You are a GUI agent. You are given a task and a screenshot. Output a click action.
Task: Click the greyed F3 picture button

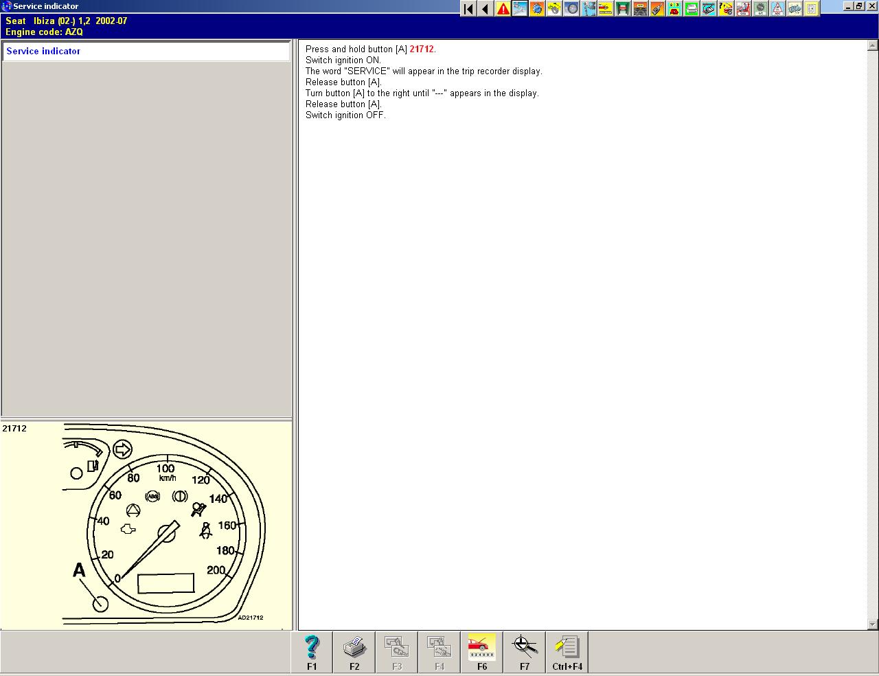(397, 652)
